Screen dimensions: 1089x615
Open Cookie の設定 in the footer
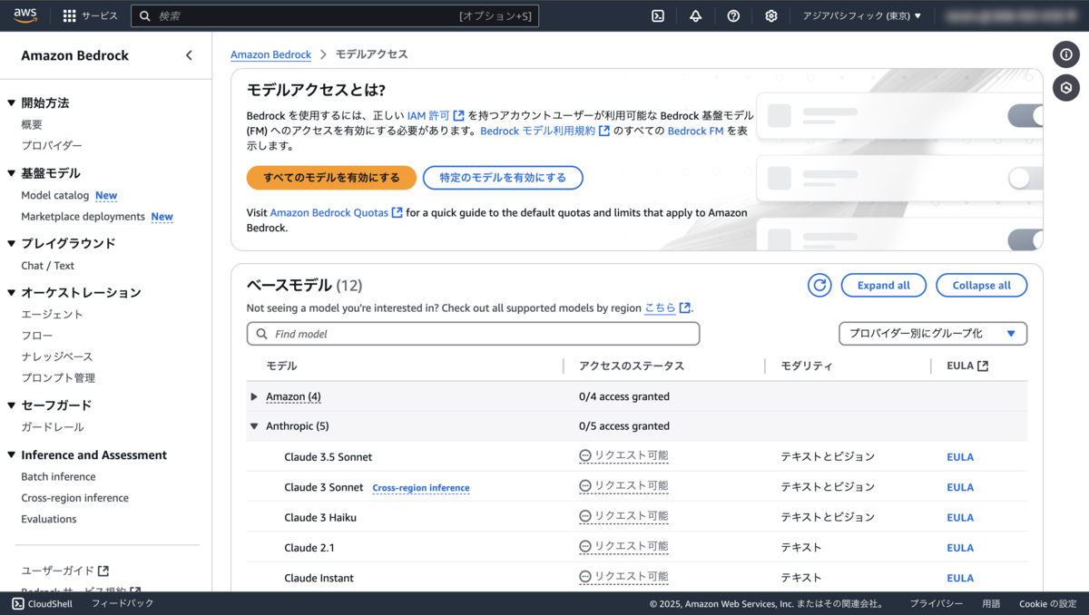tap(1047, 603)
